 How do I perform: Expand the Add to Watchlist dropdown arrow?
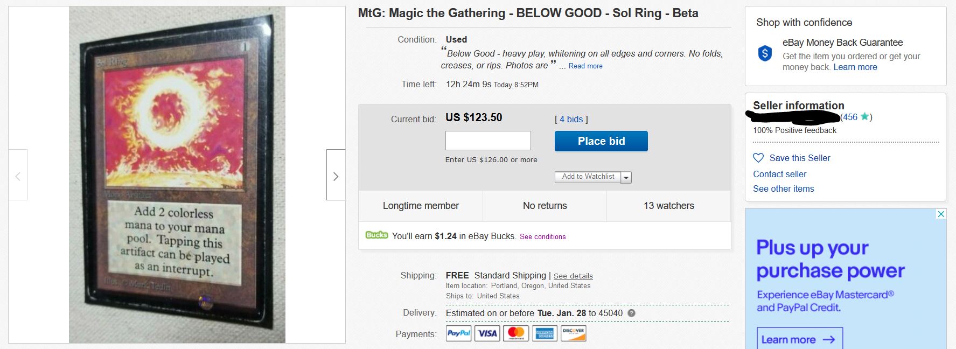point(626,177)
